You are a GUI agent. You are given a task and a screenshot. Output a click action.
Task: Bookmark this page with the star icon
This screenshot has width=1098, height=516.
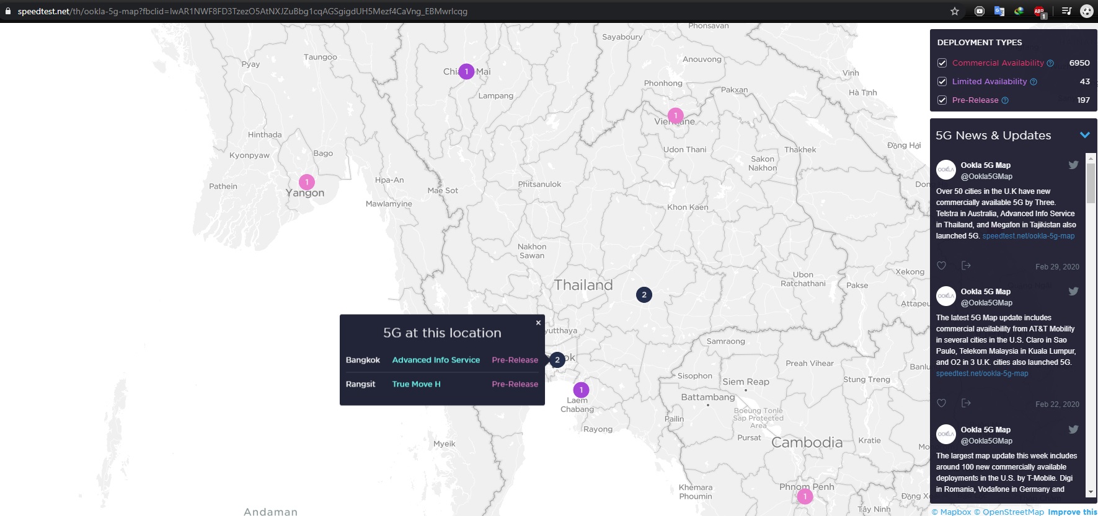(955, 11)
